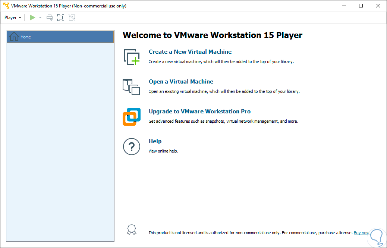Click the 'This product is not licensed' notice

(251, 233)
